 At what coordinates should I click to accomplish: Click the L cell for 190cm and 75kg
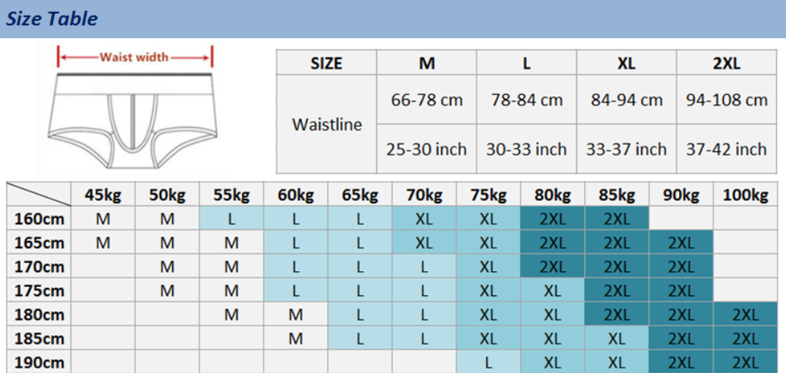tap(488, 363)
